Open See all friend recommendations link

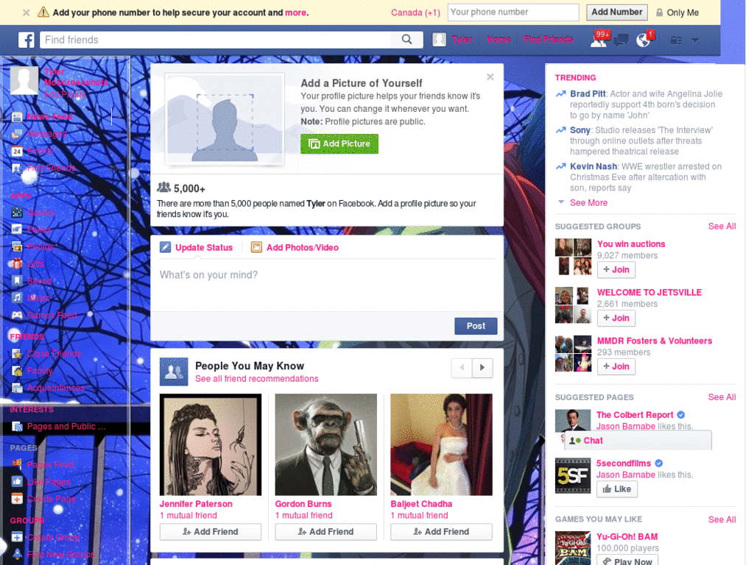[257, 379]
